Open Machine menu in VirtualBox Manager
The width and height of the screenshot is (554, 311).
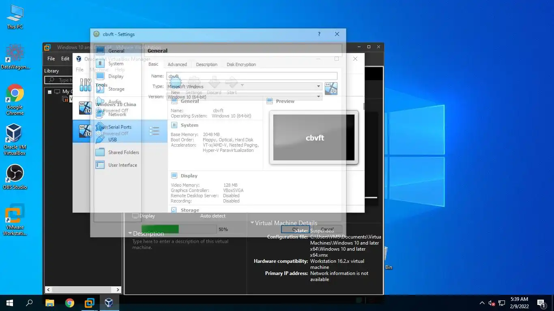[99, 70]
